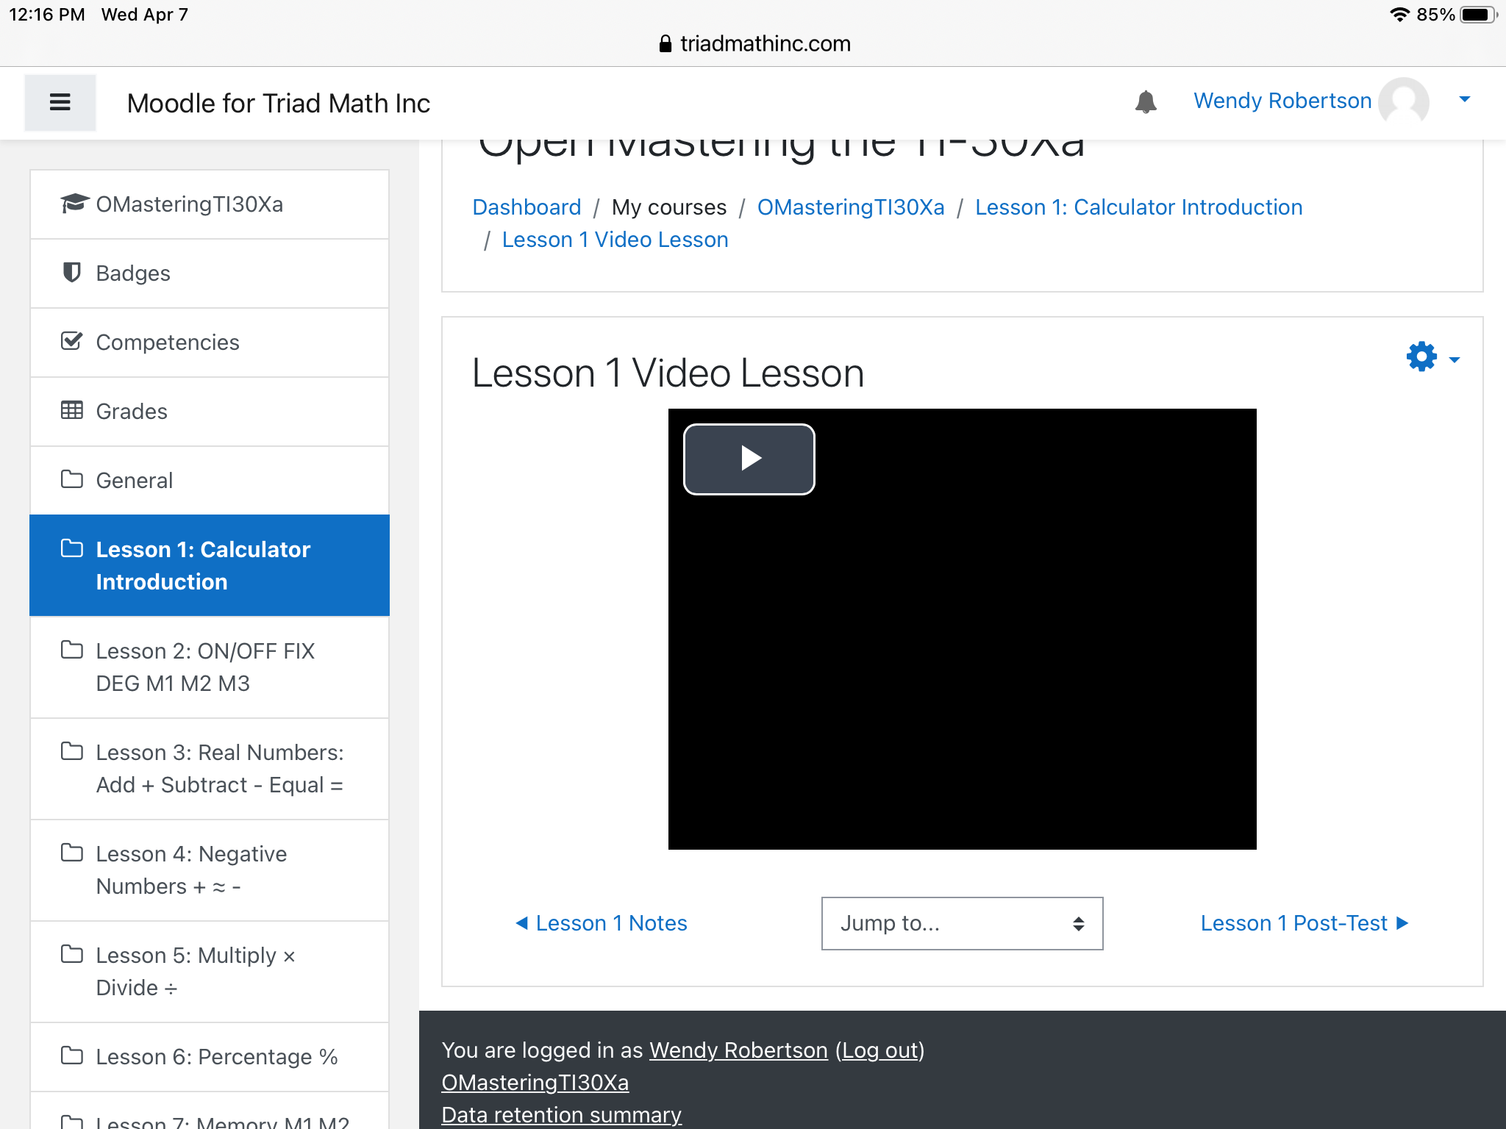
Task: Open Lesson 3: Real Numbers sidebar item
Action: click(210, 769)
